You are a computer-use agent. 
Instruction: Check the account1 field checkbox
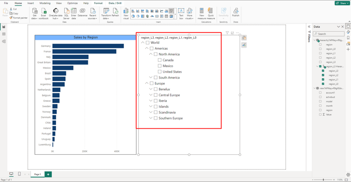(x=320, y=93)
